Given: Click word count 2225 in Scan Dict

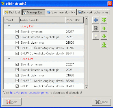Looking at the screenshot, I should pyautogui.click(x=69, y=70).
